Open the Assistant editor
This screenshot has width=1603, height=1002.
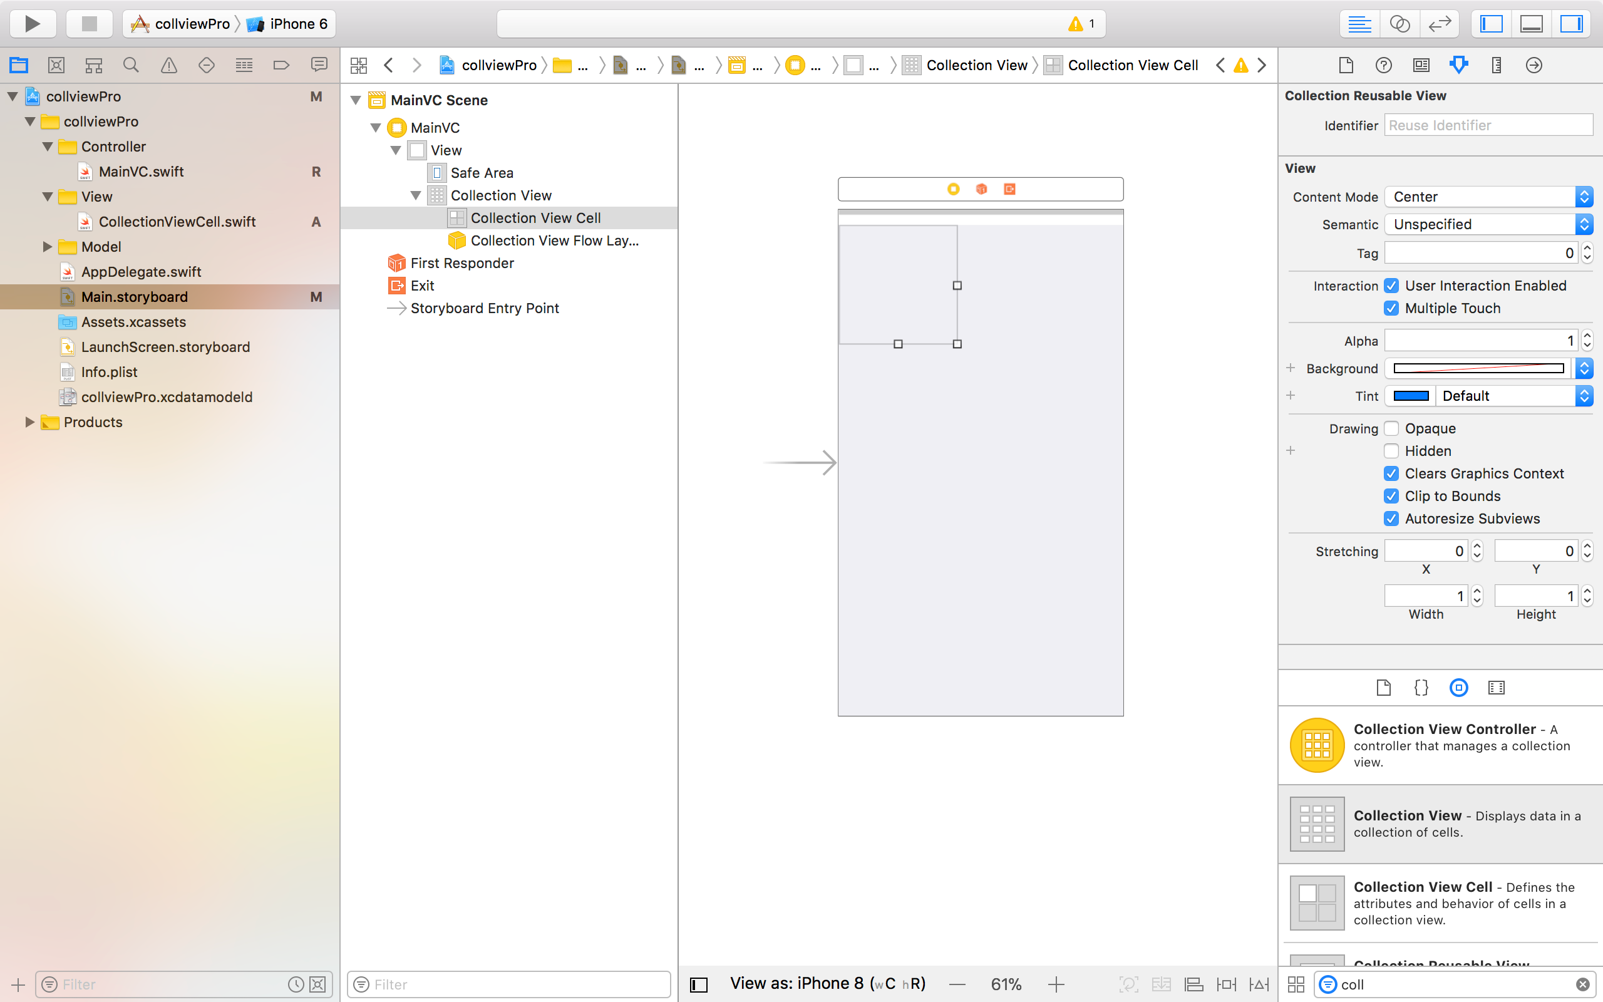pos(1399,24)
